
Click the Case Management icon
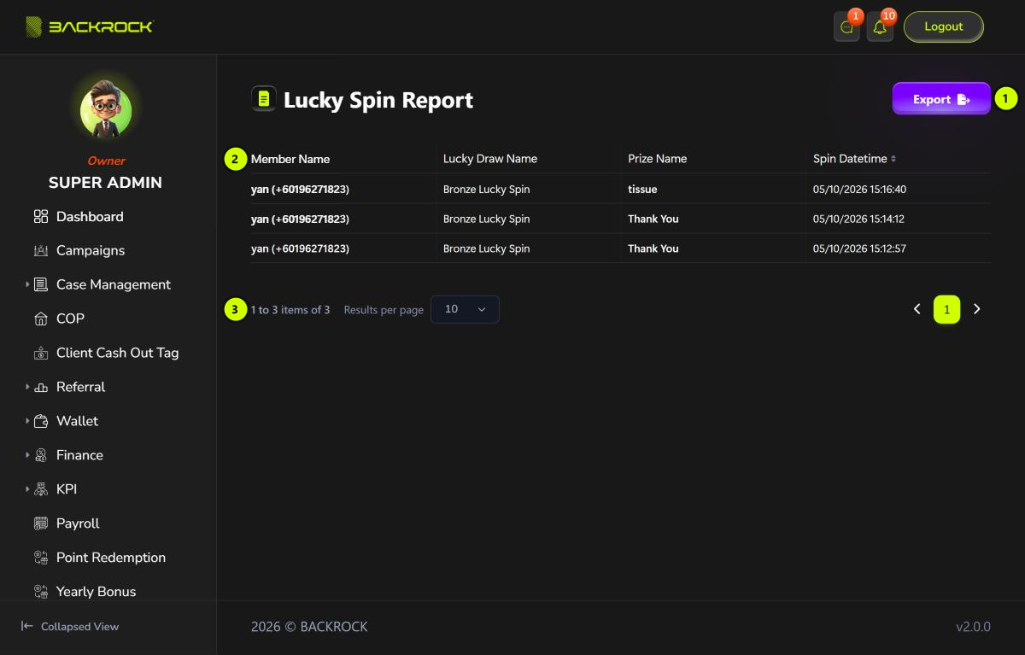(41, 284)
